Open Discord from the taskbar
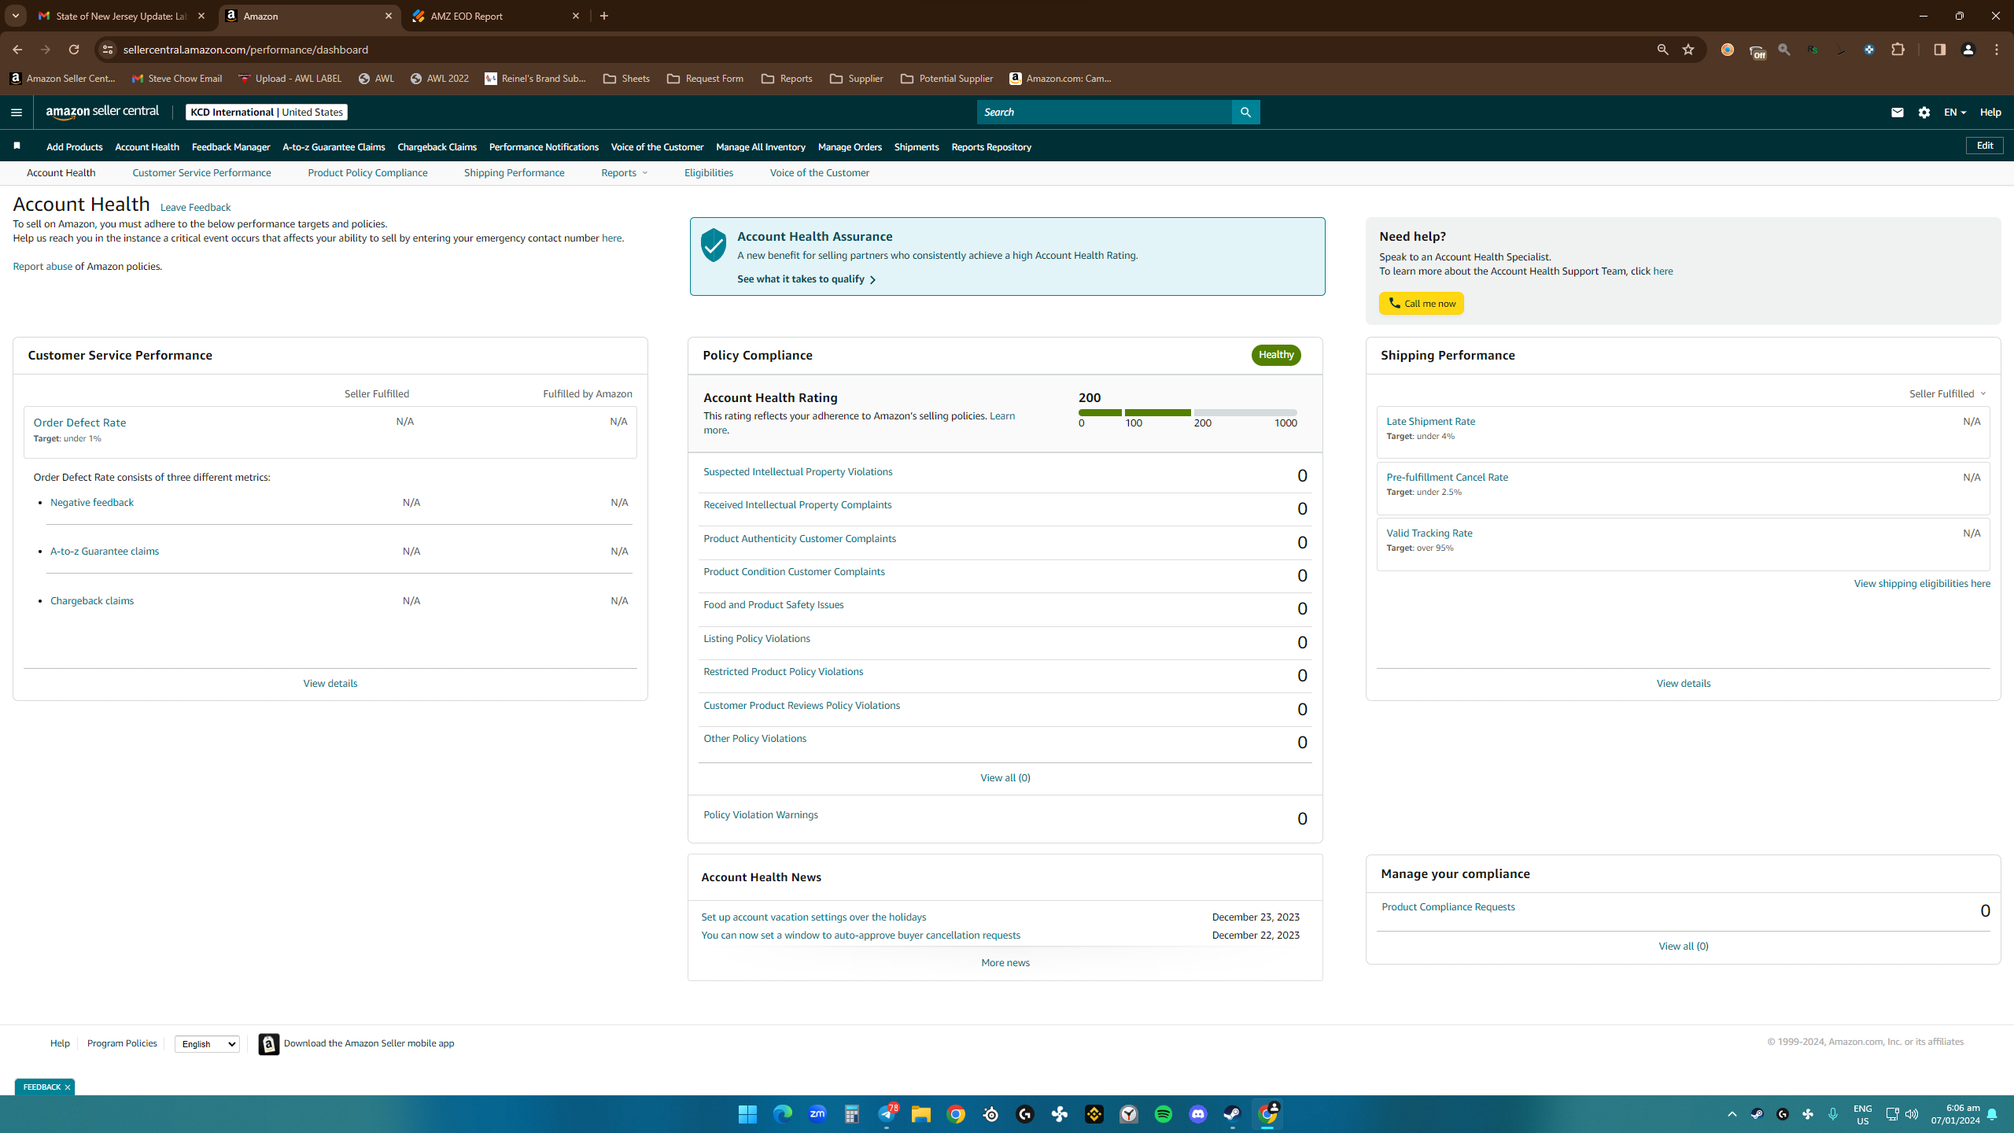 [1198, 1114]
